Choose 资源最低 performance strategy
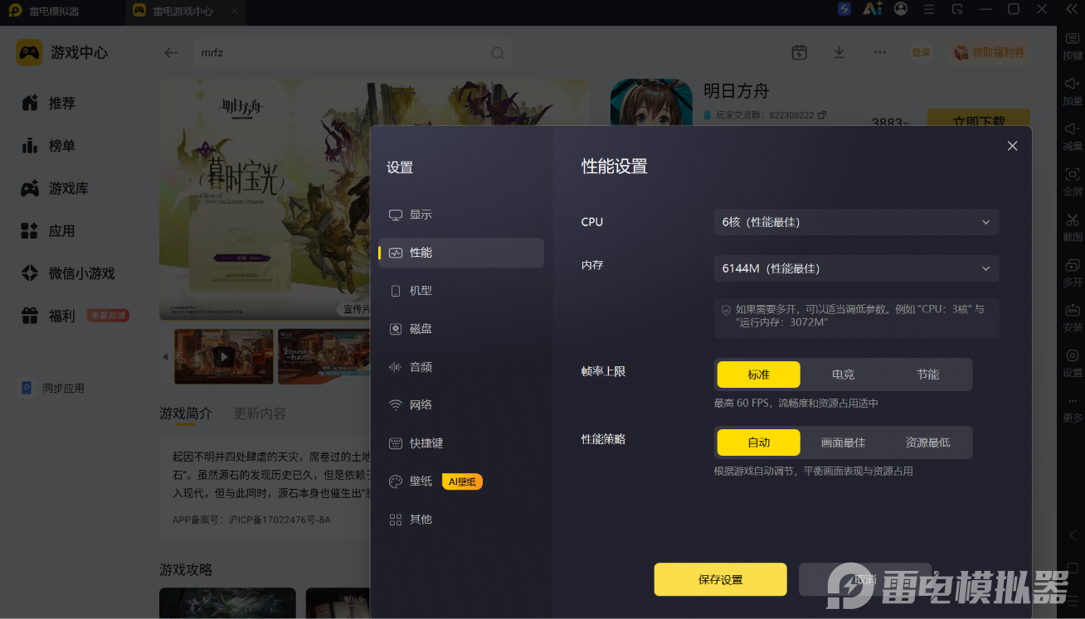This screenshot has height=619, width=1085. coord(927,442)
